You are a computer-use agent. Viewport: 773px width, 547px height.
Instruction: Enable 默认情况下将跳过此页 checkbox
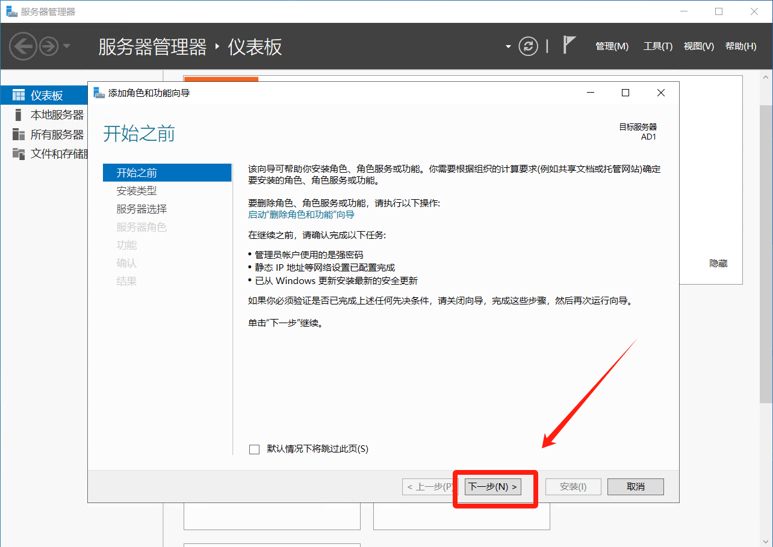[254, 449]
